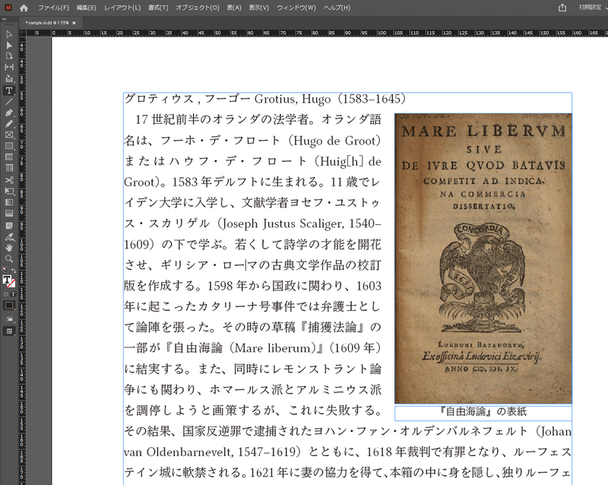Reset to default fill and stroke
Image resolution: width=608 pixels, height=485 pixels.
(x=5, y=269)
